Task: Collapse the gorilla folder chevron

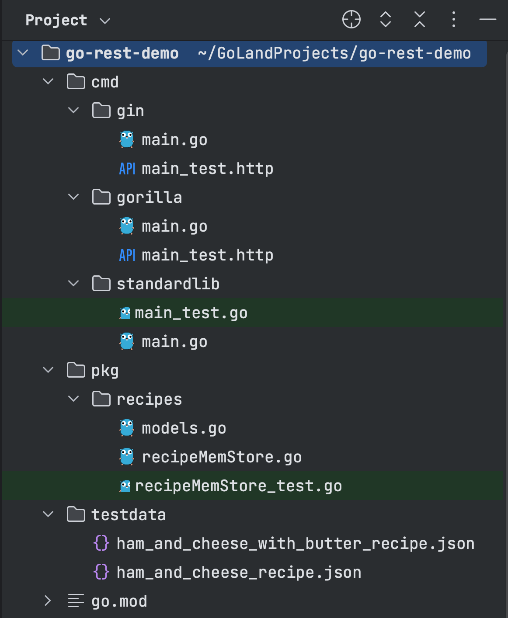Action: (x=73, y=197)
